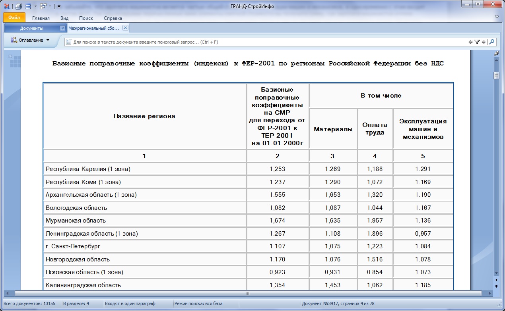The height and width of the screenshot is (311, 505).
Task: Switch to the Поиск ribbon tab
Action: pos(86,18)
